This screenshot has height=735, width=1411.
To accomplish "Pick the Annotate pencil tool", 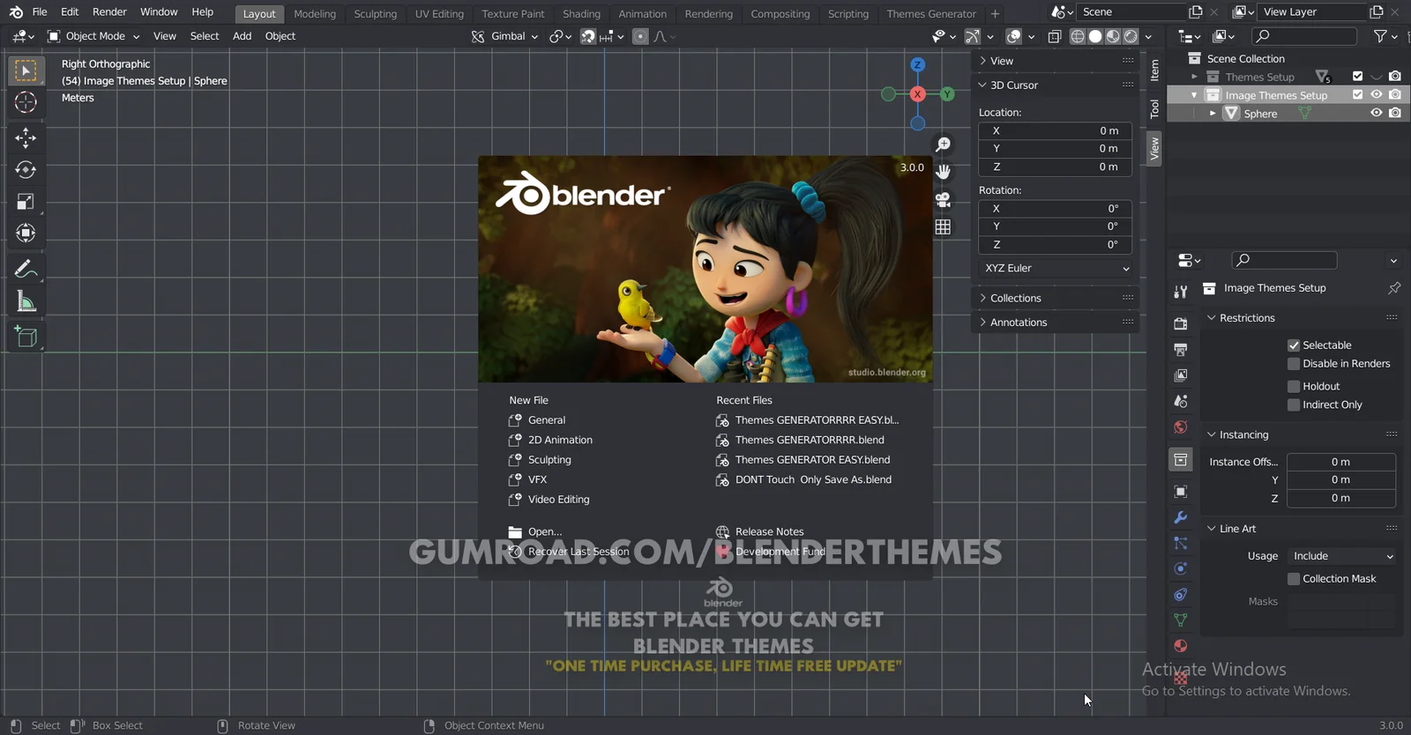I will pyautogui.click(x=26, y=269).
